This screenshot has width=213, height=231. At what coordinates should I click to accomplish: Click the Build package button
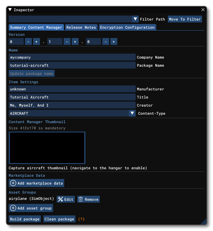tap(25, 219)
